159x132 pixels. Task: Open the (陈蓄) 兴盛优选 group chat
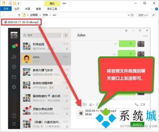(x=46, y=123)
